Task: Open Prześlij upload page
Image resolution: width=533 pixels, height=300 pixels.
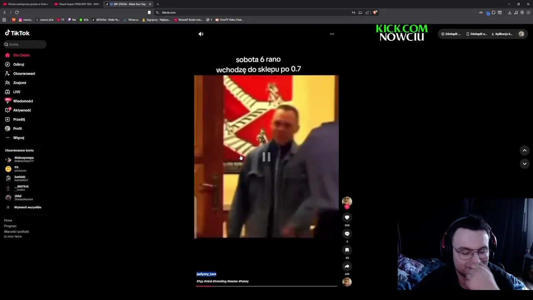Action: click(x=15, y=119)
